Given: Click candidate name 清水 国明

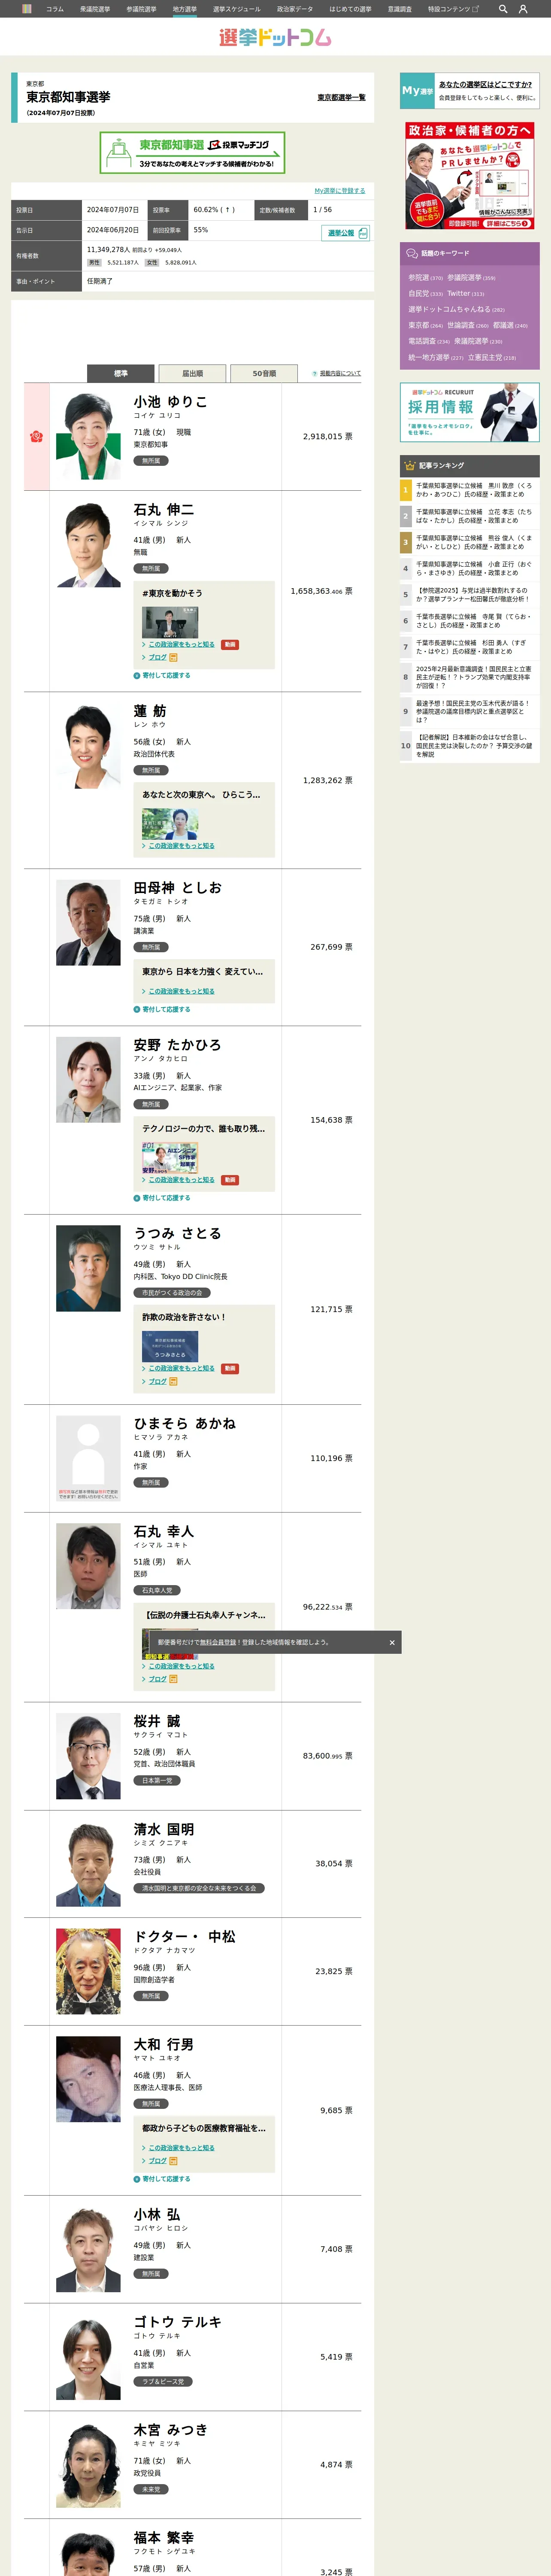Looking at the screenshot, I should click(164, 1829).
